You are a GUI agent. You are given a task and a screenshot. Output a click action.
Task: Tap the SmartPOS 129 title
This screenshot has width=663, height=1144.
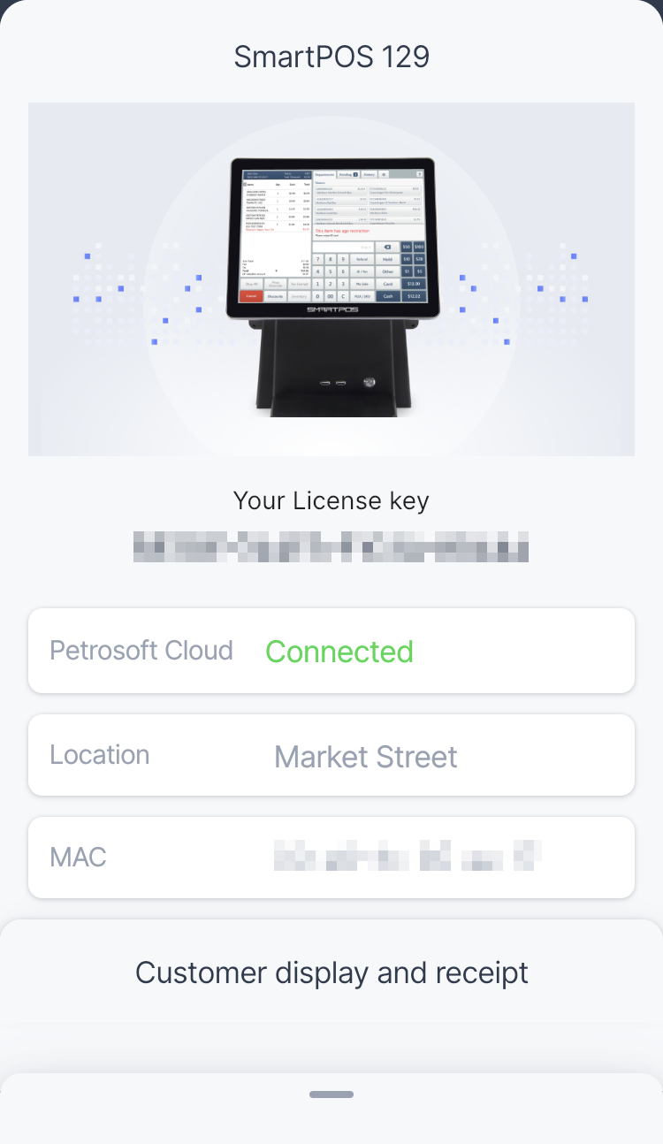point(331,57)
